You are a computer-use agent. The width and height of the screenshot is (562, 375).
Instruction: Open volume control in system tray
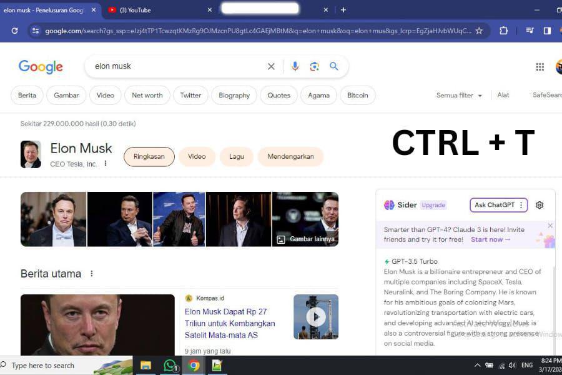(512, 365)
